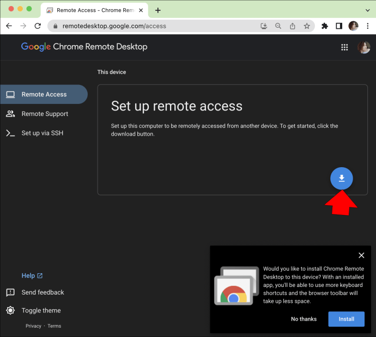Viewport: 376px width, 337px height.
Task: Click Send feedback
Action: pos(35,292)
